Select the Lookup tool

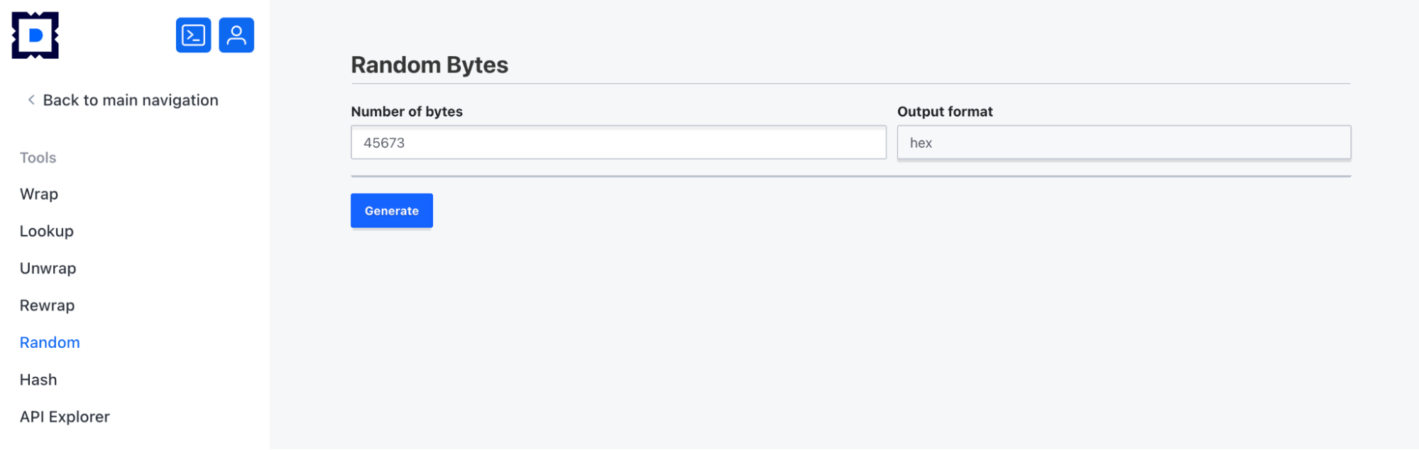pyautogui.click(x=47, y=231)
